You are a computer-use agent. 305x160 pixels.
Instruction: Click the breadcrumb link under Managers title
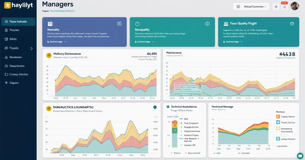click(62, 11)
